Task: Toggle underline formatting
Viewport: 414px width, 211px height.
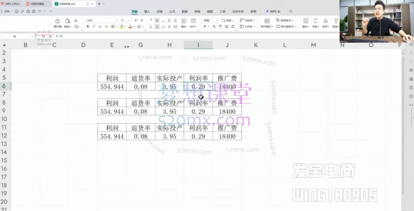Action: (x=100, y=27)
